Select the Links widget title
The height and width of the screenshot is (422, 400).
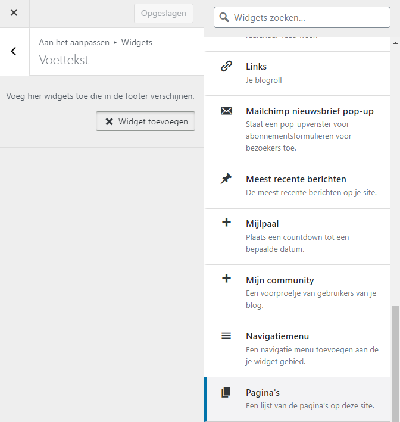256,67
